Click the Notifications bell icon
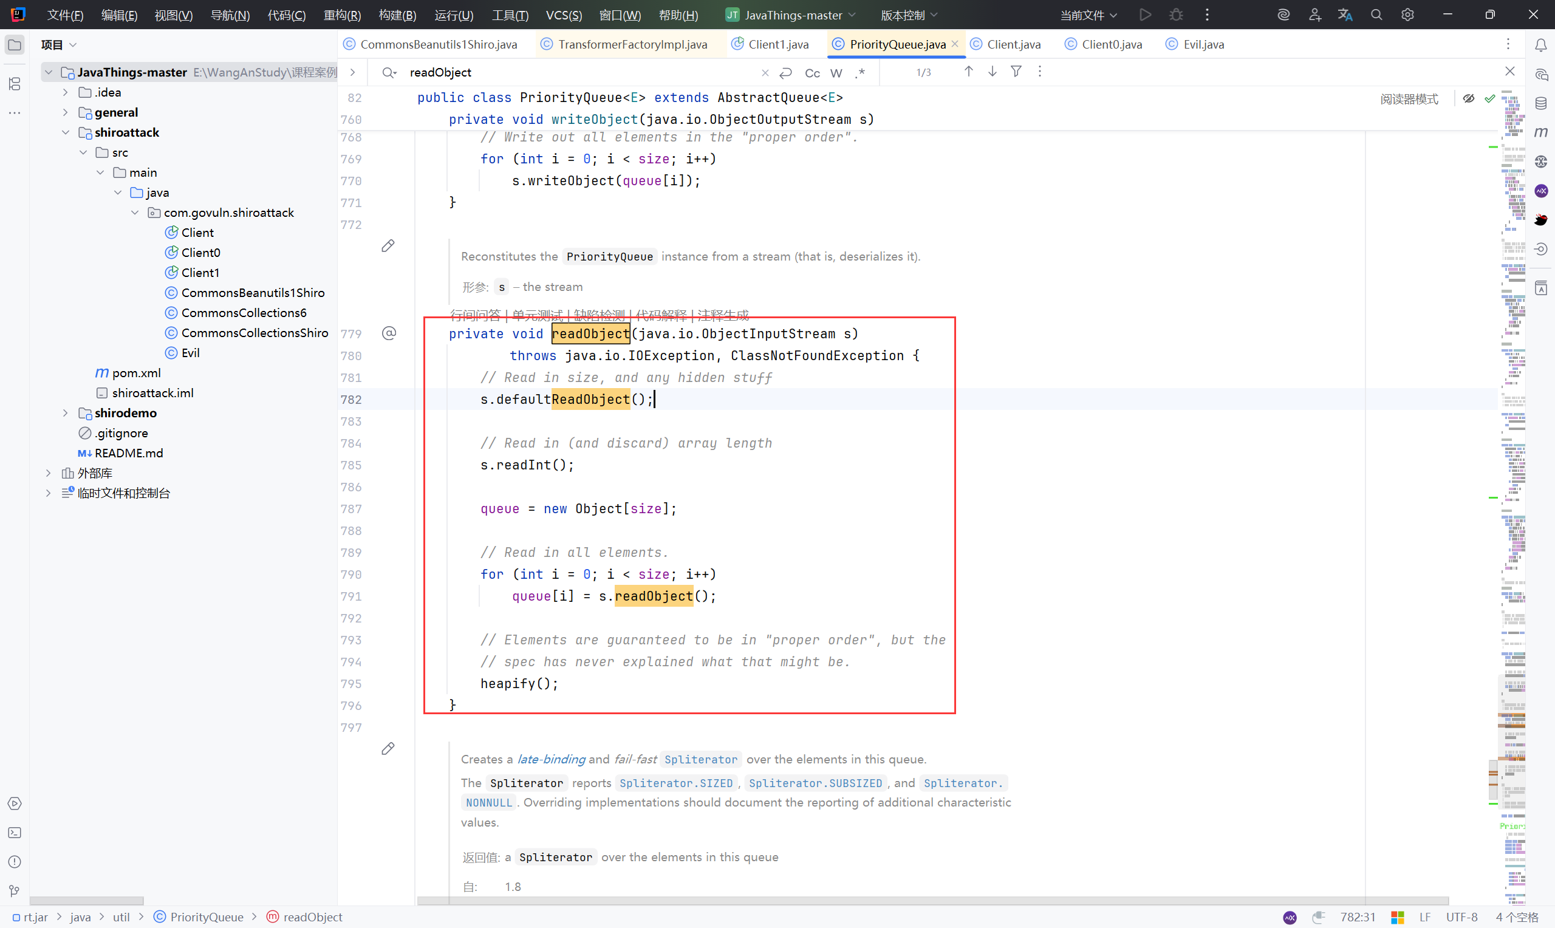The image size is (1555, 928). point(1540,45)
